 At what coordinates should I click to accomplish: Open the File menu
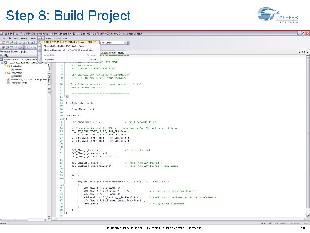3,38
